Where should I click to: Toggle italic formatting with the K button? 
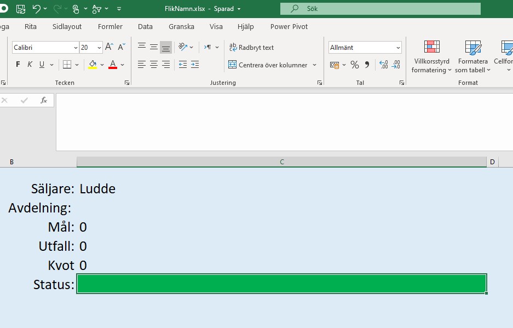coord(30,65)
